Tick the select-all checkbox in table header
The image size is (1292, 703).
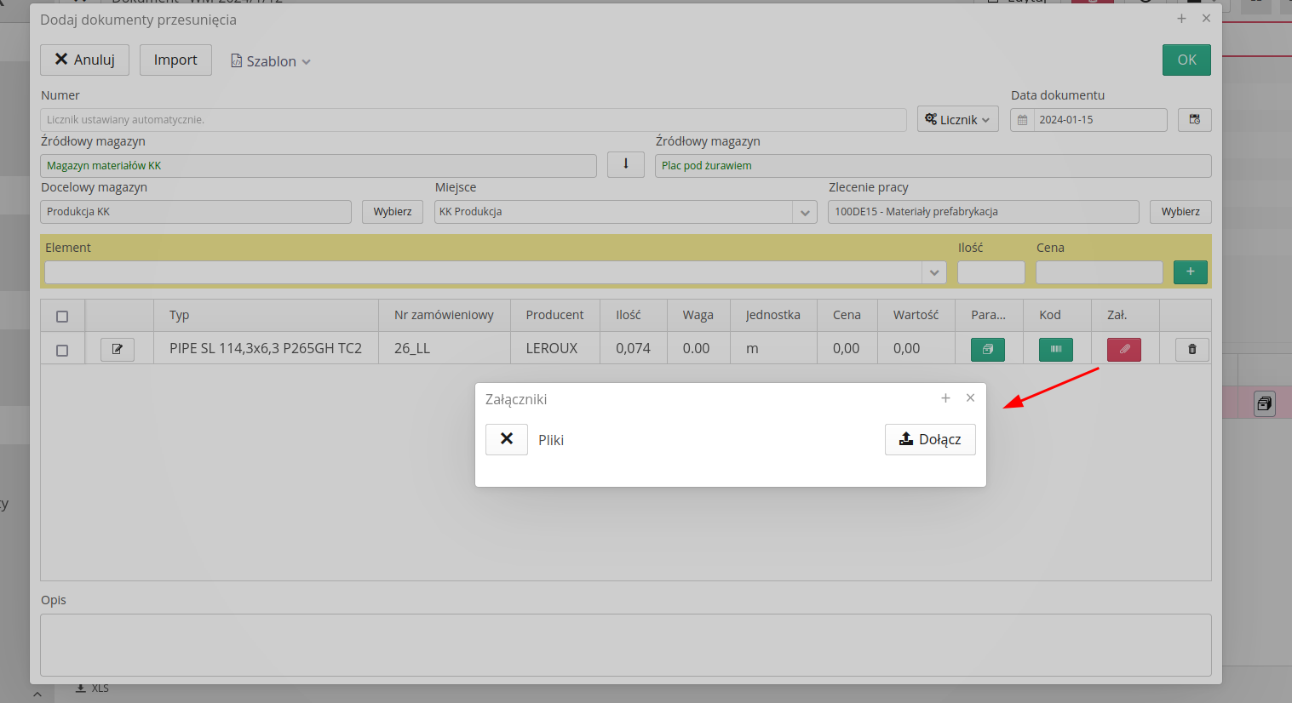[x=62, y=317]
